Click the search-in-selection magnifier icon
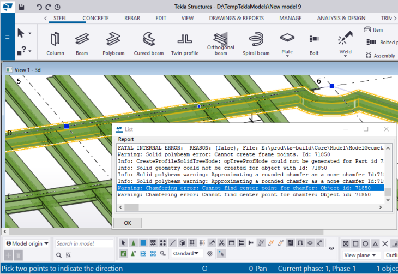Screen dimensions: 398x274 (69, 255)
